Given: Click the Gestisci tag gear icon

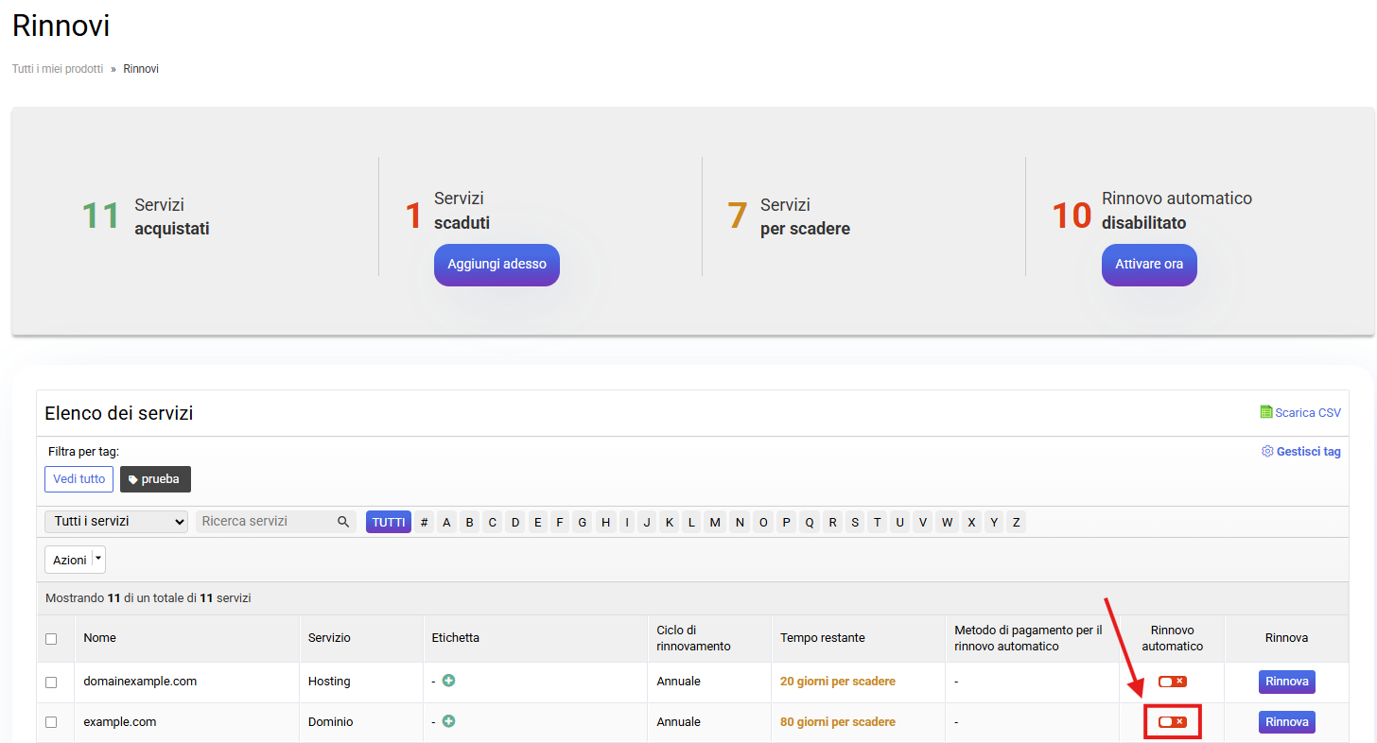Looking at the screenshot, I should pos(1267,452).
